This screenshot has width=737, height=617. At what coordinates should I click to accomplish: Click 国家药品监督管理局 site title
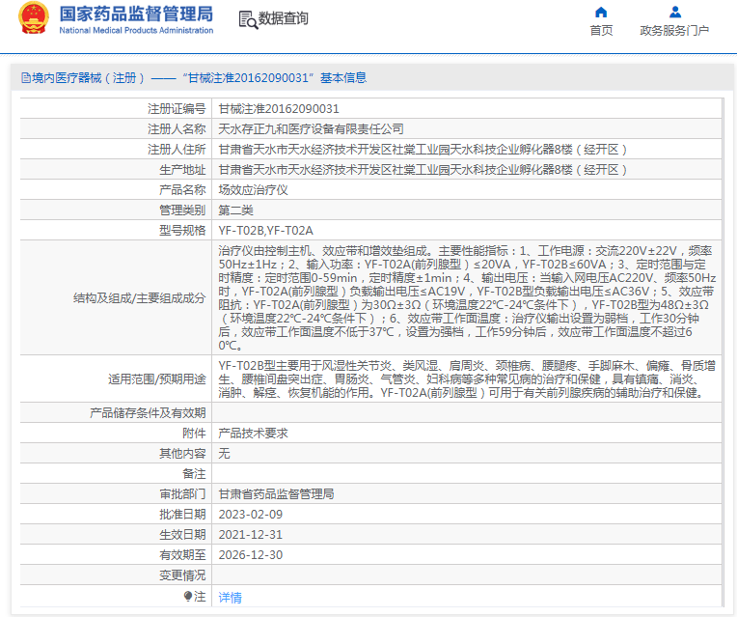[136, 14]
